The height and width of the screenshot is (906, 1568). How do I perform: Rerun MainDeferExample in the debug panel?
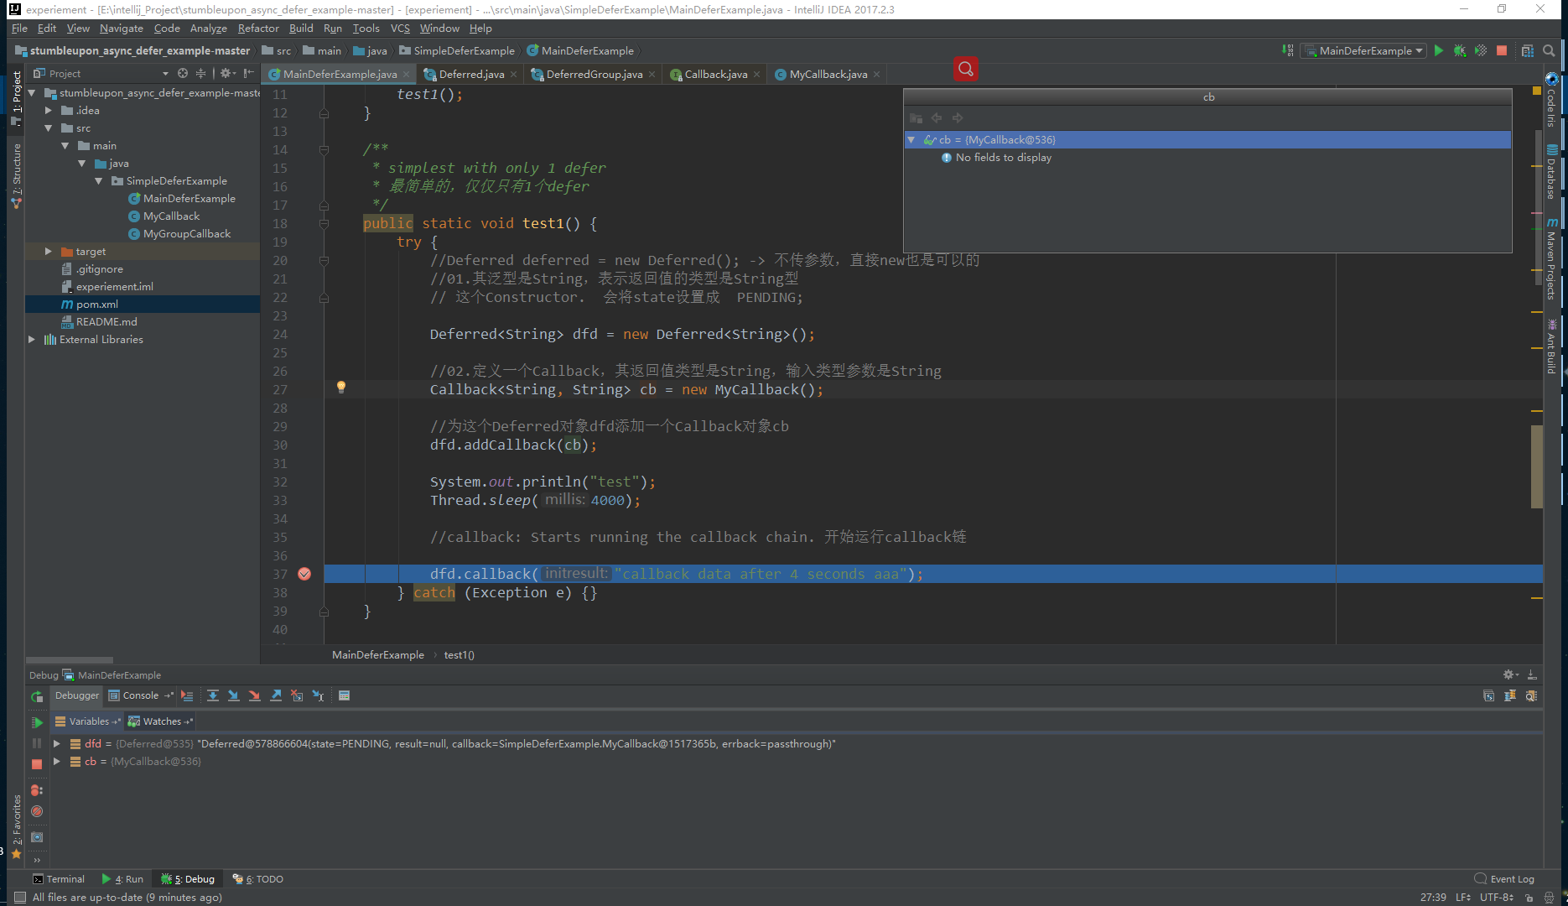[x=37, y=696]
